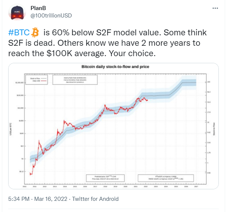
Task: Open the #BTC hashtag link
Action: click(19, 32)
